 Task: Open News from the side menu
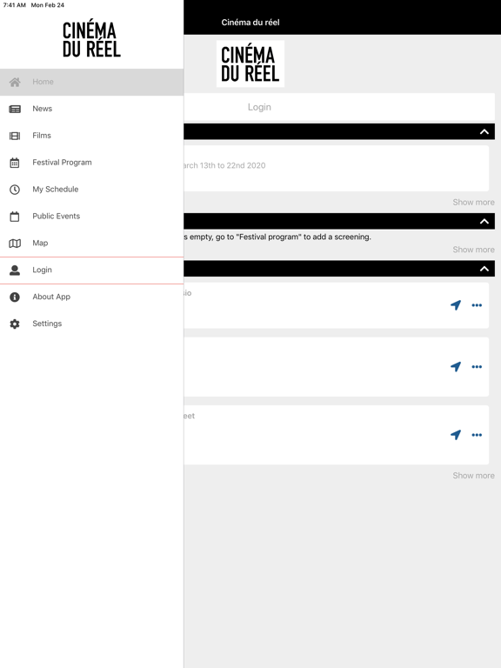click(x=91, y=109)
